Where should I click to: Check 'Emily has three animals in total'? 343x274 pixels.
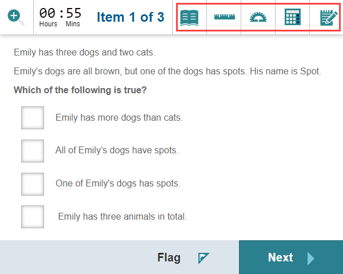click(x=33, y=217)
